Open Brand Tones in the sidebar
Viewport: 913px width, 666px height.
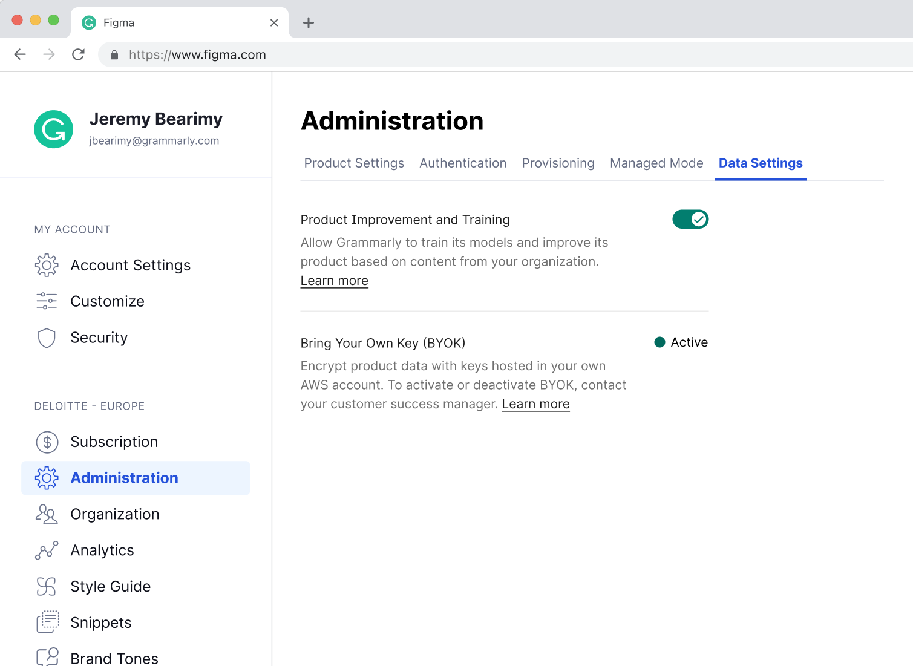point(114,658)
